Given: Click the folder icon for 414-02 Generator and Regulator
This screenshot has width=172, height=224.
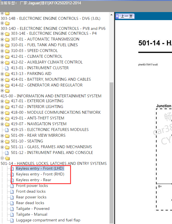Looking at the screenshot, I should pos(7,85).
